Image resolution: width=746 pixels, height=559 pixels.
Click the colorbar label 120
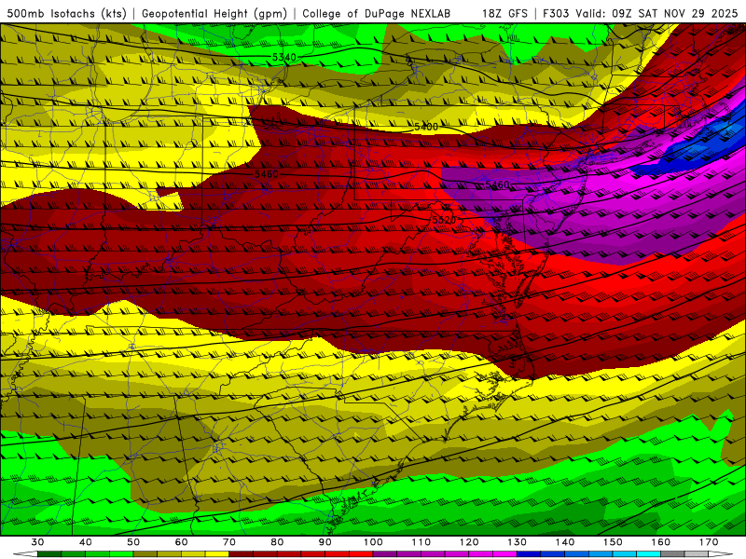click(469, 542)
